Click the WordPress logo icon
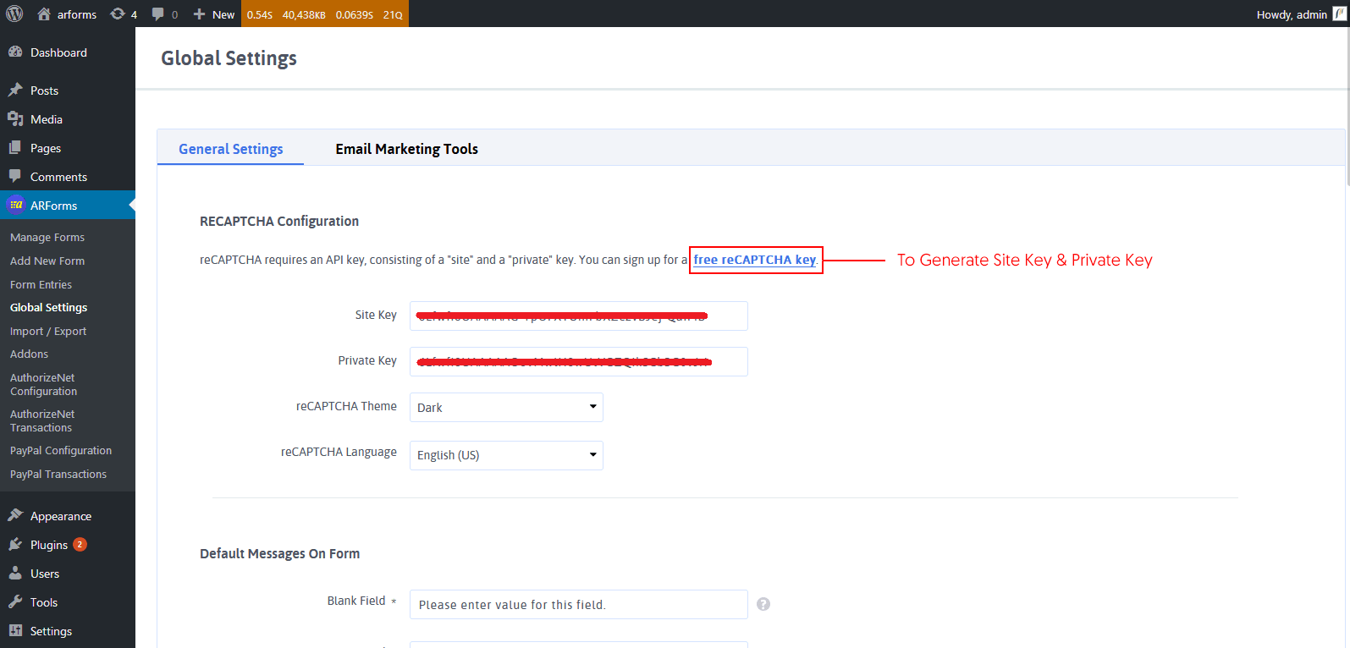The image size is (1350, 648). tap(14, 14)
